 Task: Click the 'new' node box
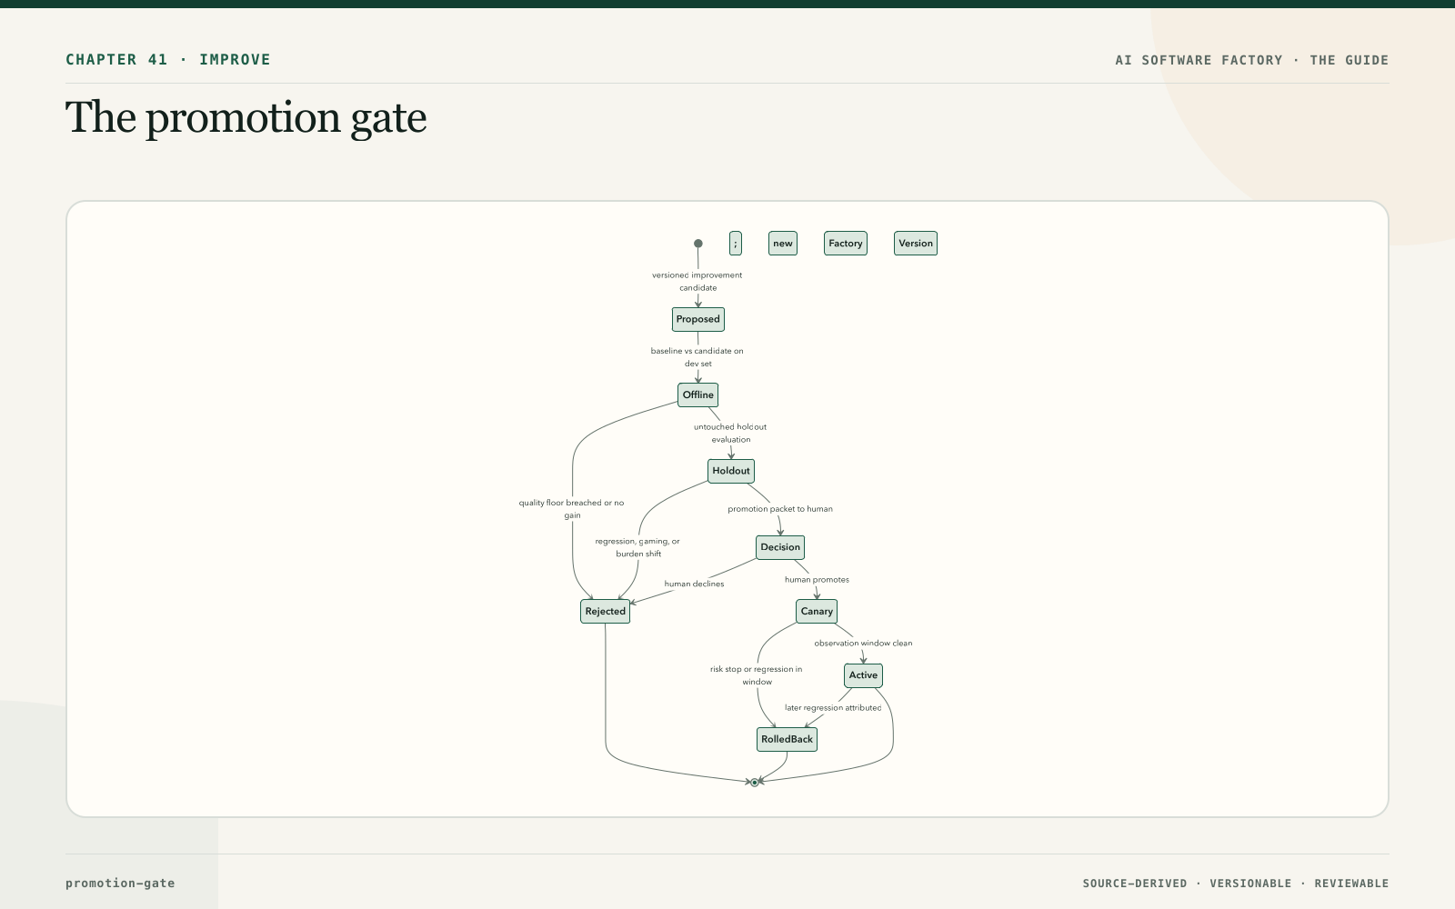pyautogui.click(x=783, y=244)
